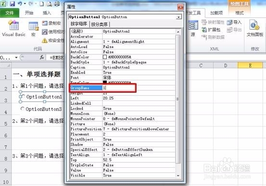Select the MousePointer property row
The width and height of the screenshot is (266, 186).
coord(123,119)
